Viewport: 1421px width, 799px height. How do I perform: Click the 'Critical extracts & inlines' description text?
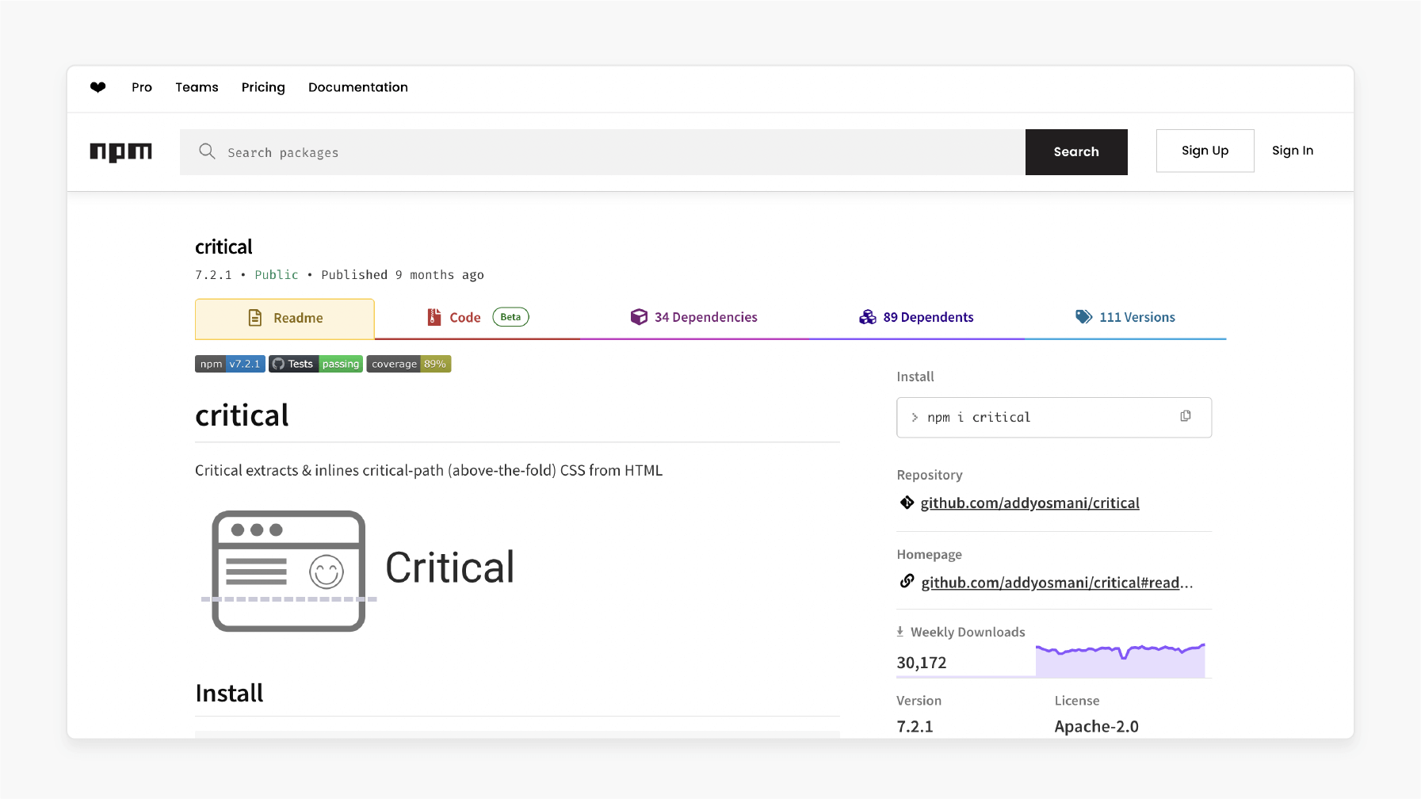click(429, 470)
